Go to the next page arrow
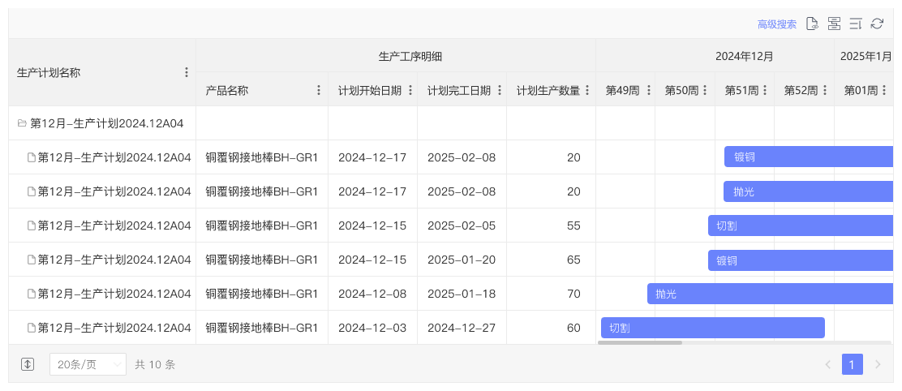The width and height of the screenshot is (902, 391). pyautogui.click(x=878, y=364)
